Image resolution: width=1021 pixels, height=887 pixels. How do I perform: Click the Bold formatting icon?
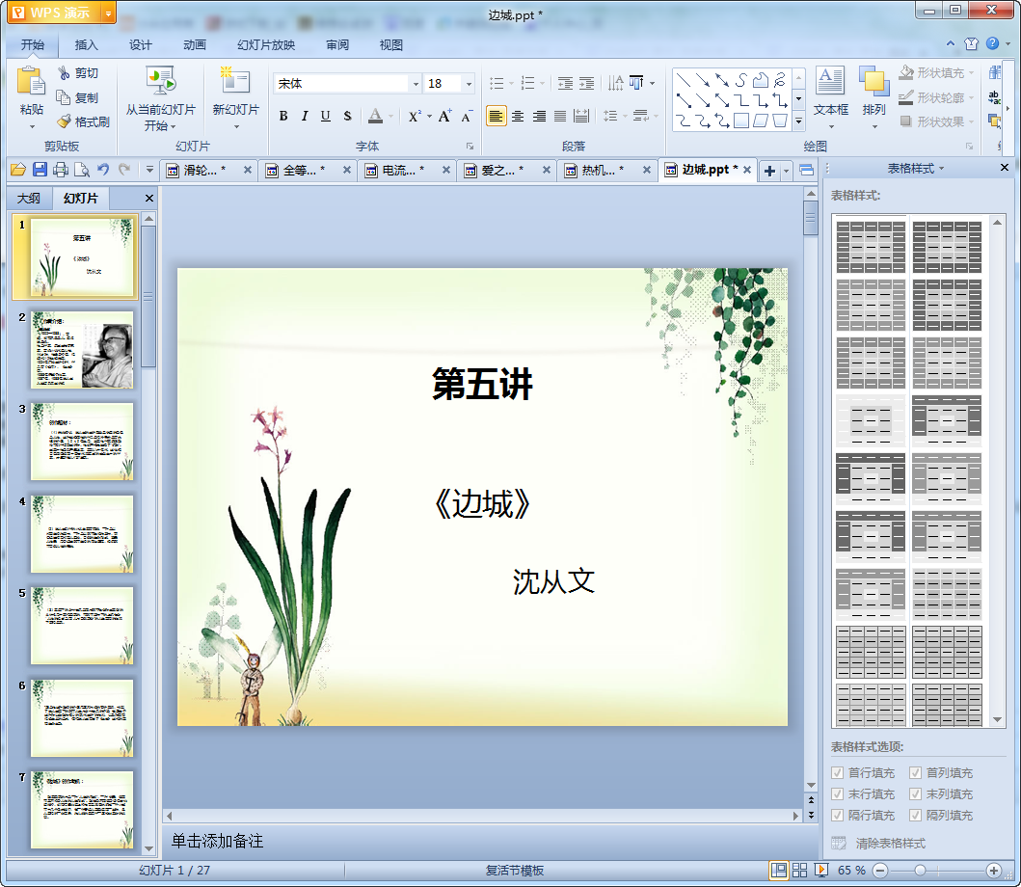(x=283, y=116)
